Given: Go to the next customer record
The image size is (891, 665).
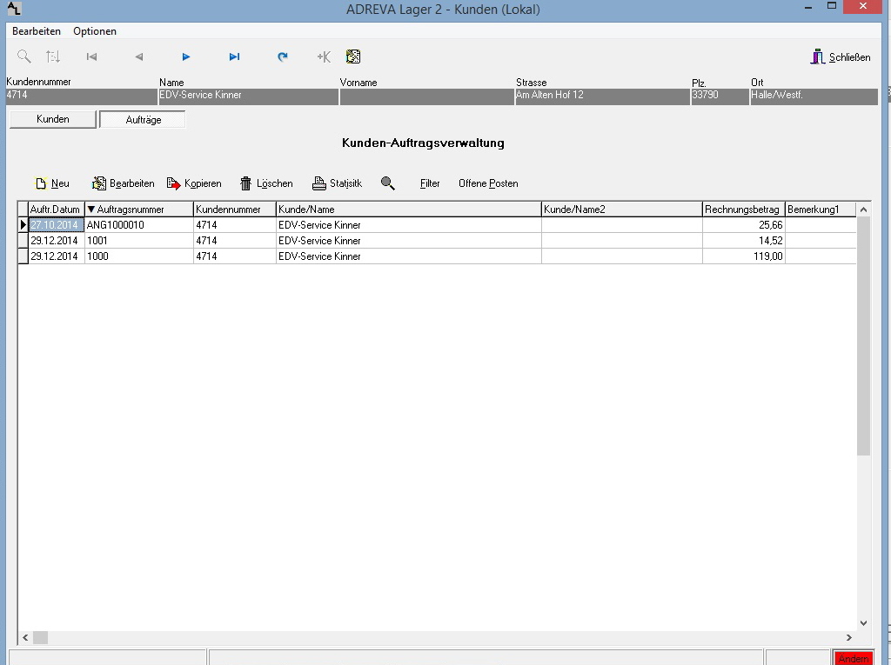Looking at the screenshot, I should pos(186,57).
